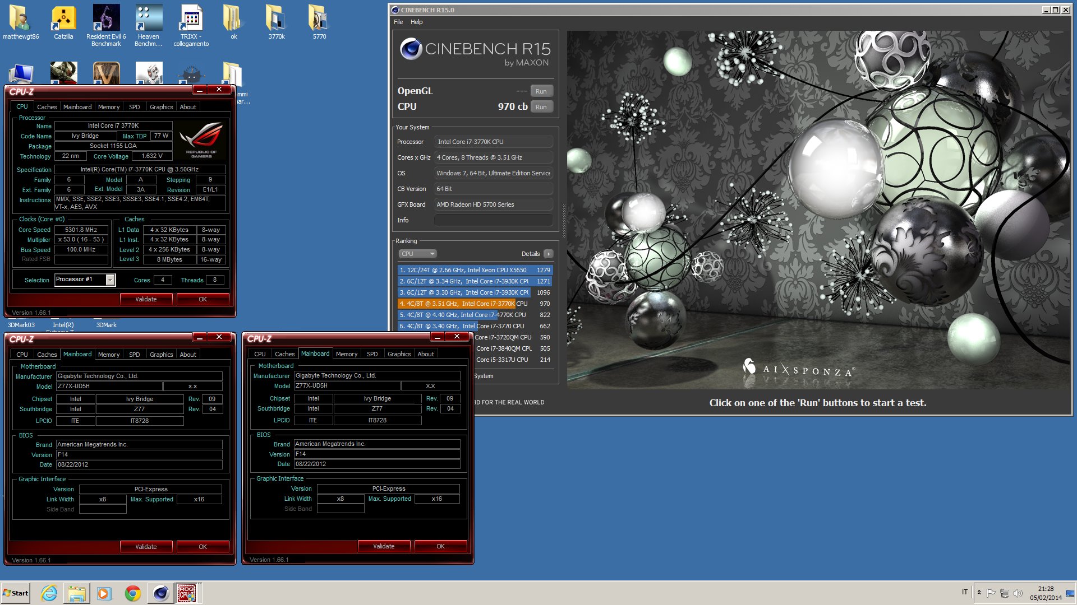Select ranking row 1 Intel Xeon CPU X5650
Image resolution: width=1077 pixels, height=605 pixels.
(475, 270)
